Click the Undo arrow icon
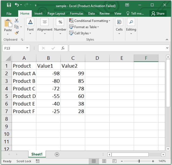 click(x=17, y=5)
